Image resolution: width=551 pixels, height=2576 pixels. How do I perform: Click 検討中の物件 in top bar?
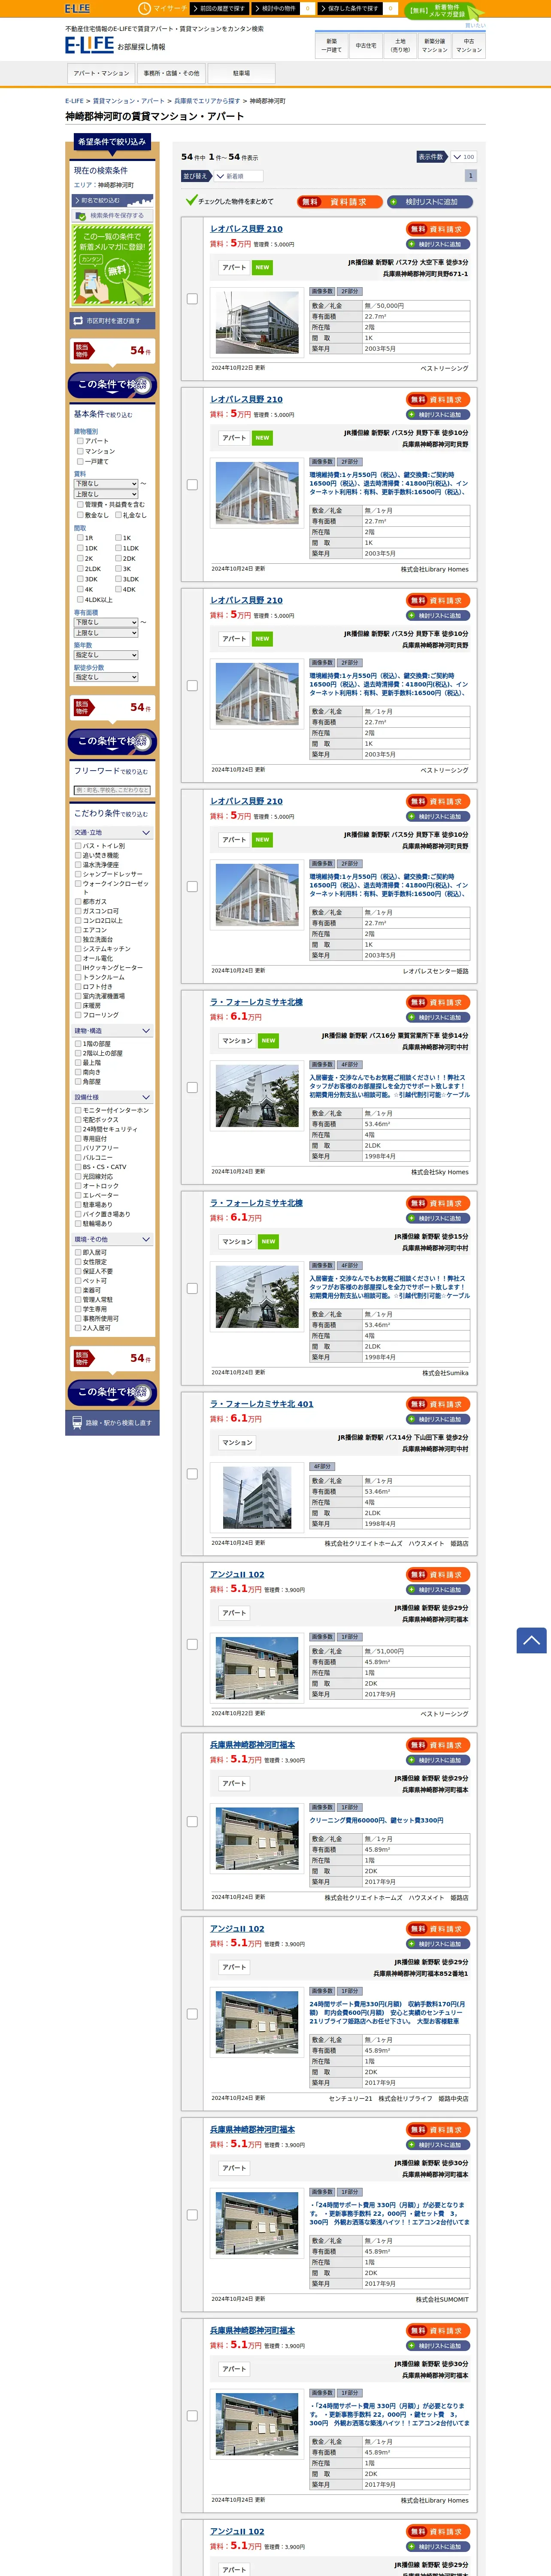tap(276, 8)
